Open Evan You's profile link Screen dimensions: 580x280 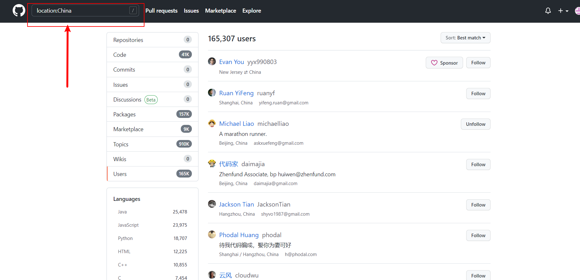(x=231, y=62)
